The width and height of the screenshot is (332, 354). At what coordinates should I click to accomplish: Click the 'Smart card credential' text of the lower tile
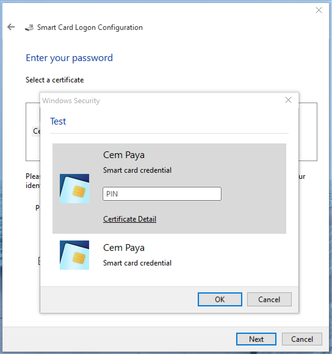(x=137, y=263)
